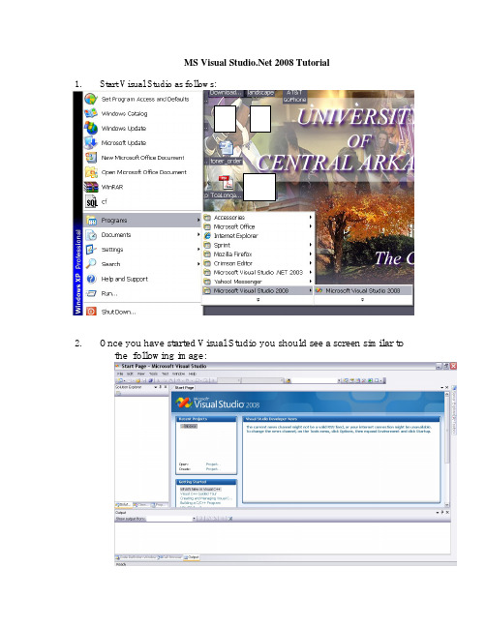This screenshot has width=486, height=628.
Task: Open Creating and Managing Visual C... link
Action: [205, 498]
